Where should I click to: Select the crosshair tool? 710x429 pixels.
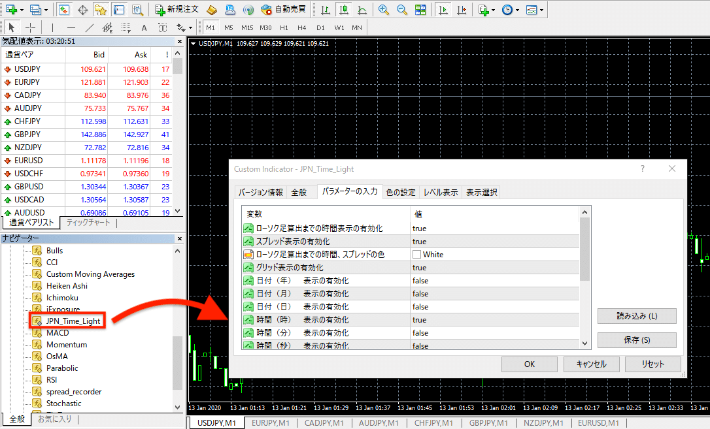[30, 27]
